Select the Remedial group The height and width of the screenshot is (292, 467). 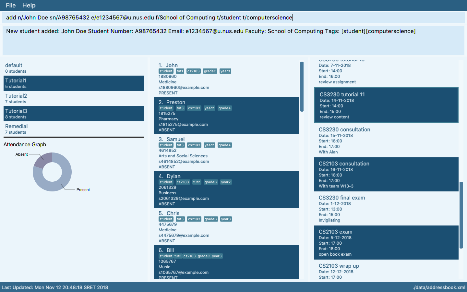[74, 129]
